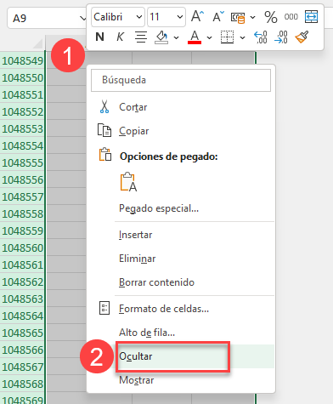The width and height of the screenshot is (333, 404).
Task: Increase decimal places
Action: [261, 37]
